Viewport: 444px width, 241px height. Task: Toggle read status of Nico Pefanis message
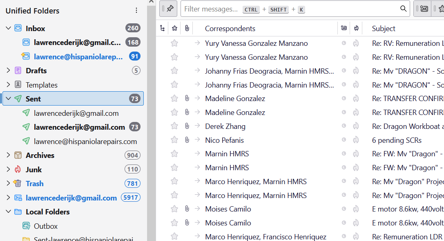pyautogui.click(x=344, y=140)
